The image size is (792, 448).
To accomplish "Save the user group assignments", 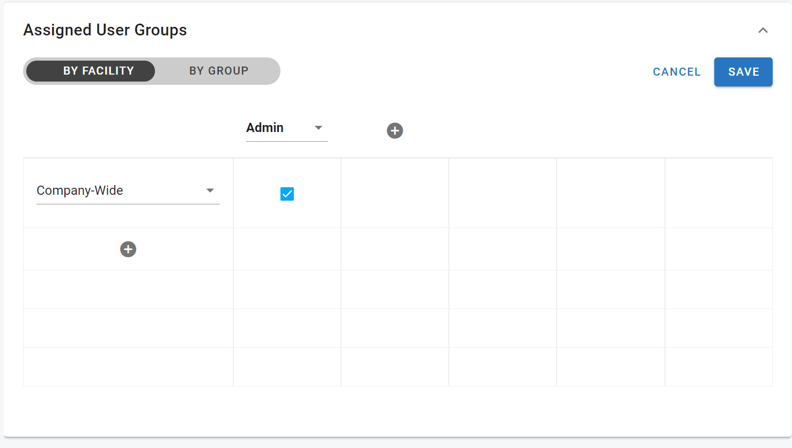I will click(x=743, y=72).
